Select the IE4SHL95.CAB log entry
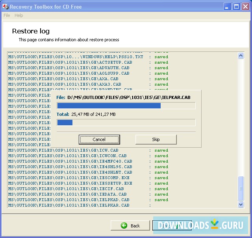The width and height of the screenshot is (252, 238). 88,167
